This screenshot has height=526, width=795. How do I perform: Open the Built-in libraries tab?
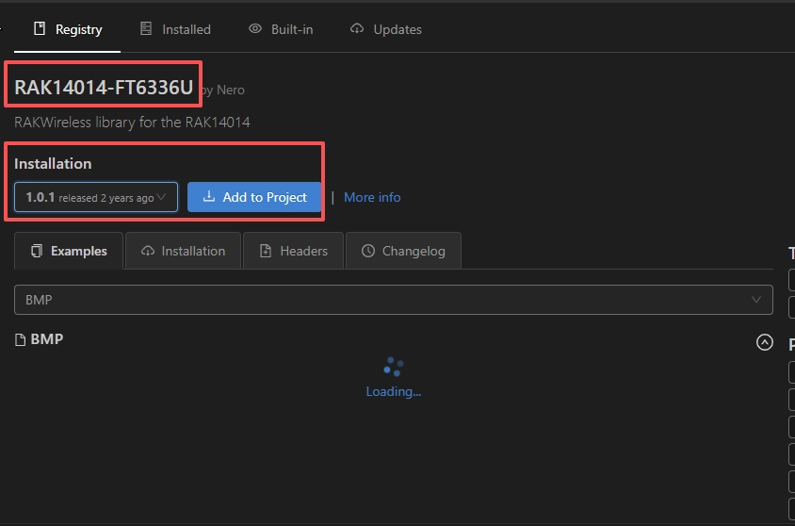click(281, 29)
